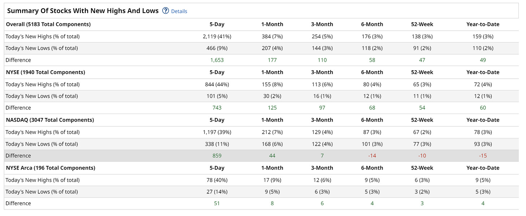Click NYSE 52-Week difference 54
The image size is (526, 216).
422,108
